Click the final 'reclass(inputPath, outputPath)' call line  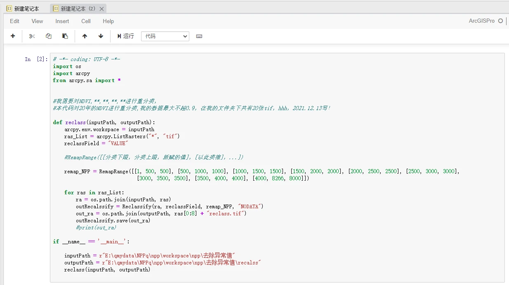[x=107, y=270]
